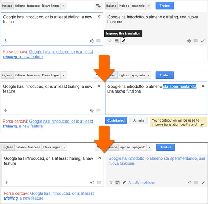Click the pencil edit icon in bottom panel
The height and width of the screenshot is (204, 208).
tap(124, 182)
